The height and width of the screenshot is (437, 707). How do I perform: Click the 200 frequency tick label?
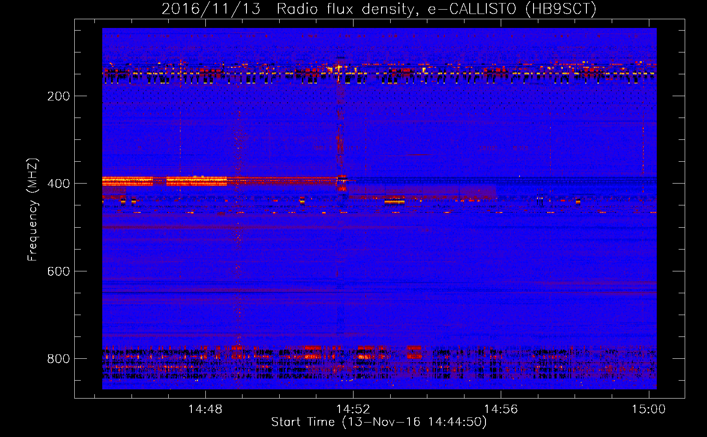point(59,96)
